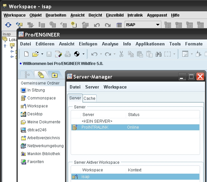Open dropdown arrow next to black-white circle icon
This screenshot has width=207, height=182.
[84, 54]
